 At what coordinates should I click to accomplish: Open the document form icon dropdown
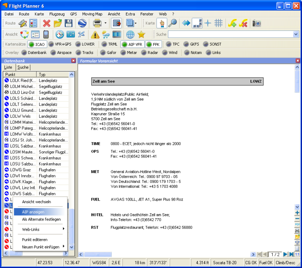(x=136, y=23)
